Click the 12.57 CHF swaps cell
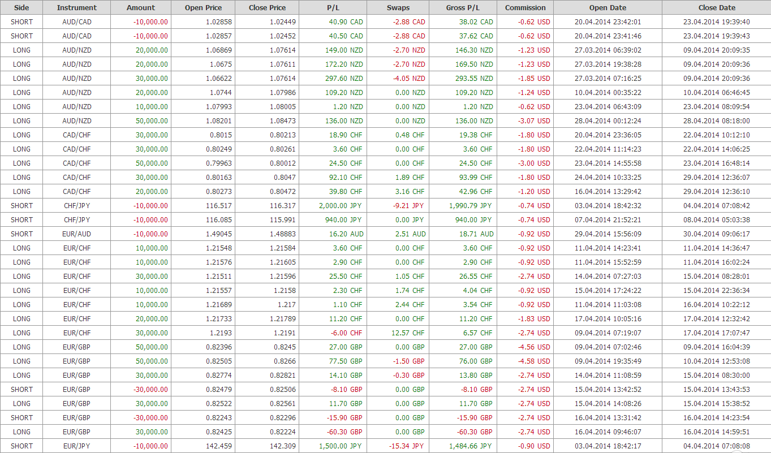This screenshot has width=771, height=453. [x=407, y=333]
